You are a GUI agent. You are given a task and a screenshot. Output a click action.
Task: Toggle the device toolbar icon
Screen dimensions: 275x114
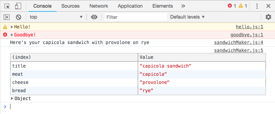tap(18, 6)
